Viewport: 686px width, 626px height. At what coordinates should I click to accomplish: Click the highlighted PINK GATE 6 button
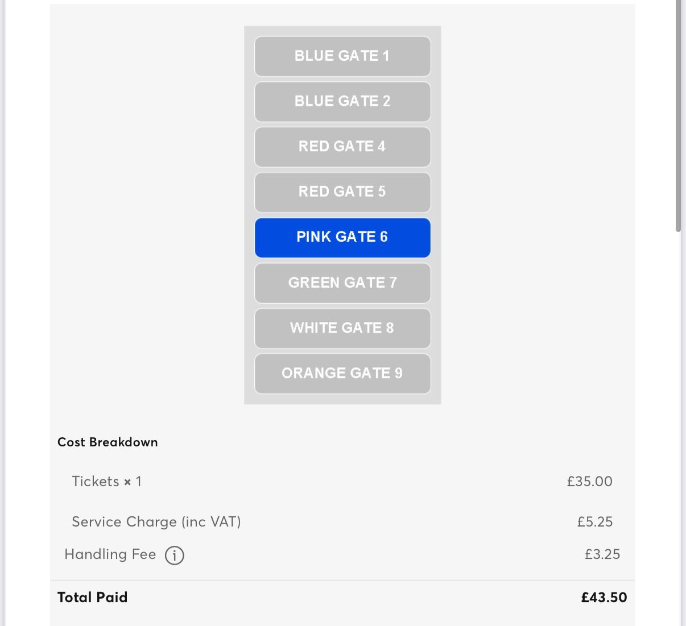coord(342,237)
